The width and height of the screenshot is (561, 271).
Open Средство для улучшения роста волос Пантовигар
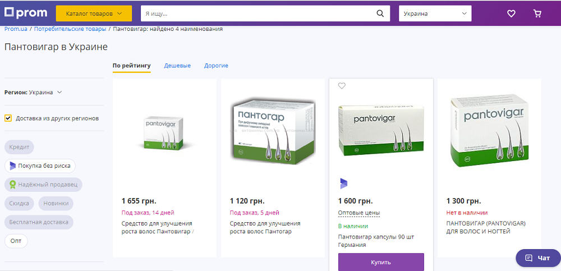click(x=158, y=227)
